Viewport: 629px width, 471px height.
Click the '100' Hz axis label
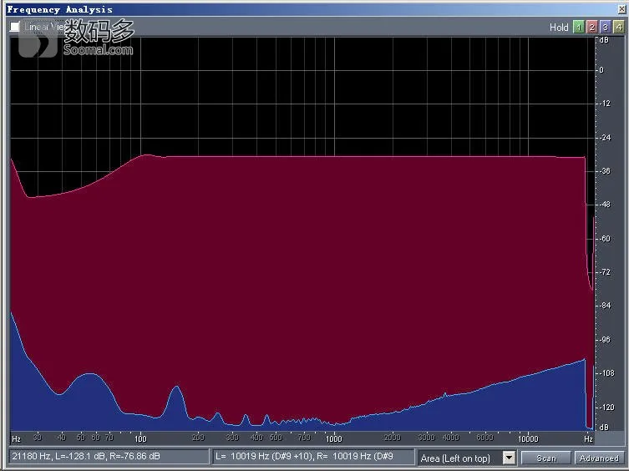(140, 439)
